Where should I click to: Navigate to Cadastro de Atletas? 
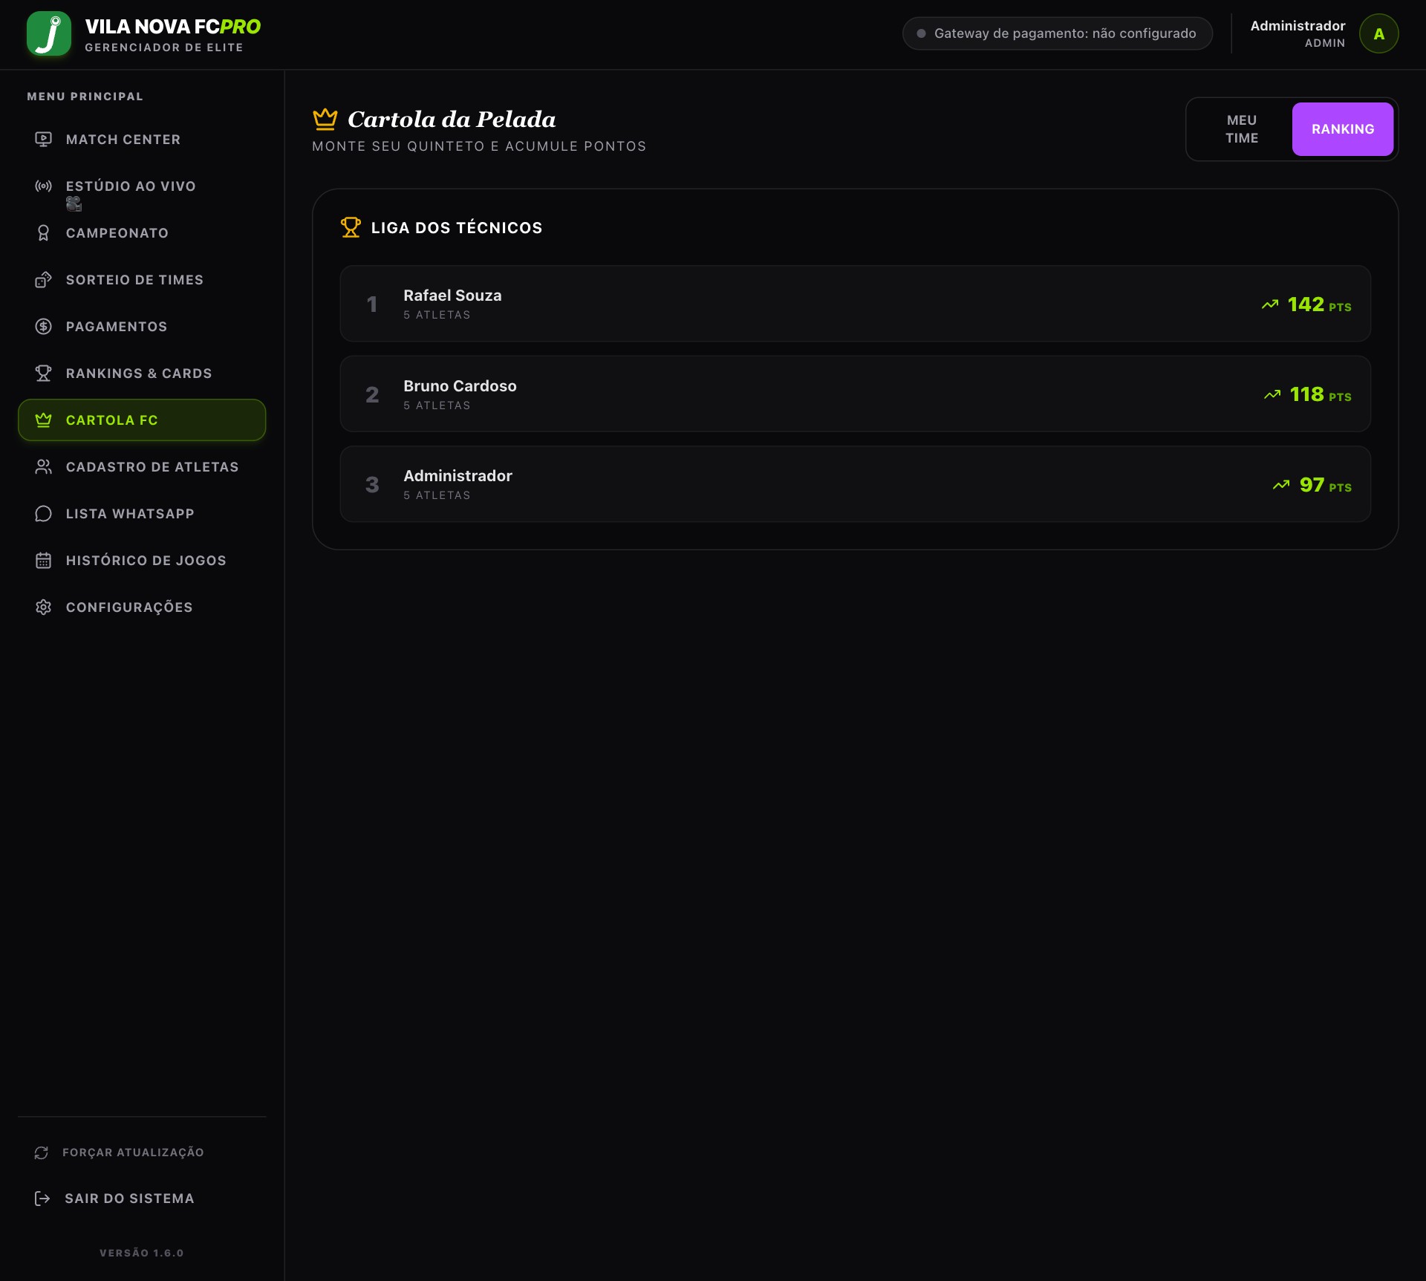pyautogui.click(x=142, y=467)
